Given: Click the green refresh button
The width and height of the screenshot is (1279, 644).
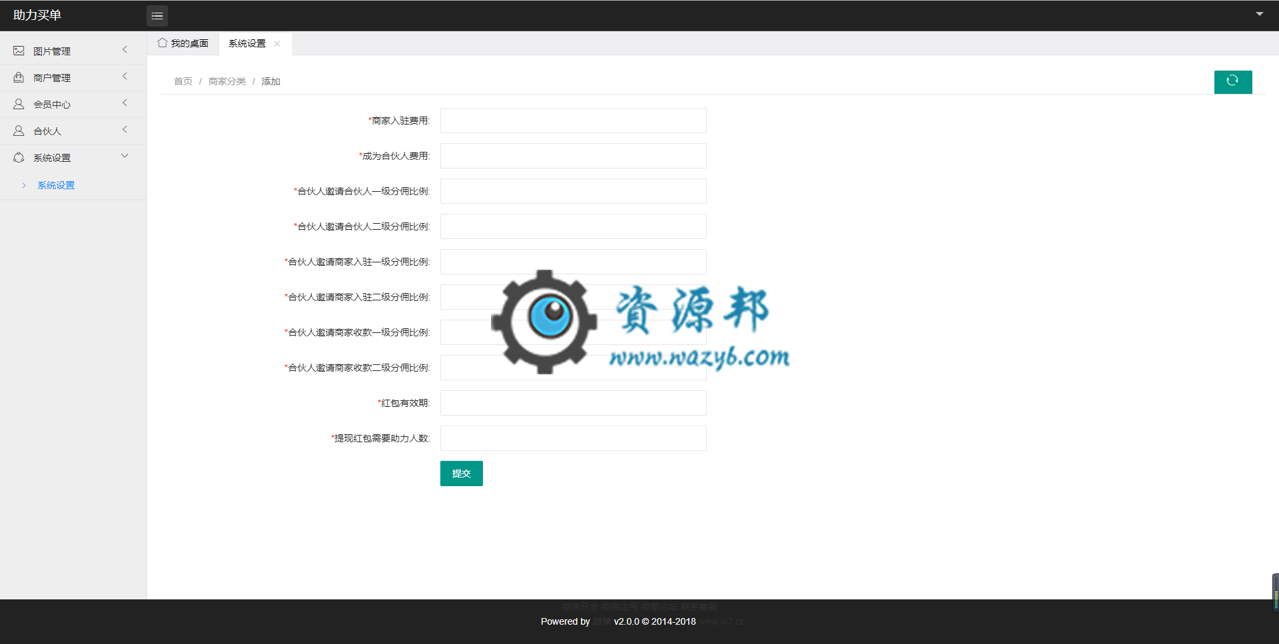Looking at the screenshot, I should click(x=1233, y=82).
